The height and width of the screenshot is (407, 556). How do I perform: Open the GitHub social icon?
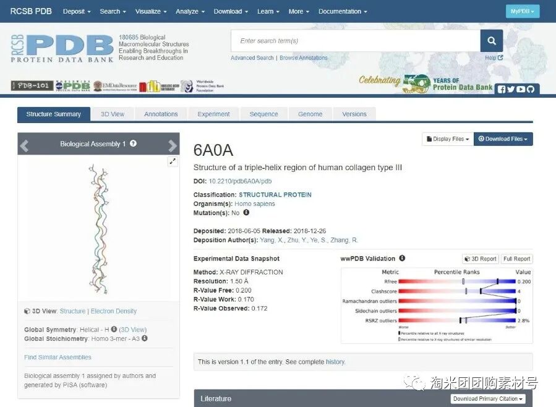pos(531,89)
